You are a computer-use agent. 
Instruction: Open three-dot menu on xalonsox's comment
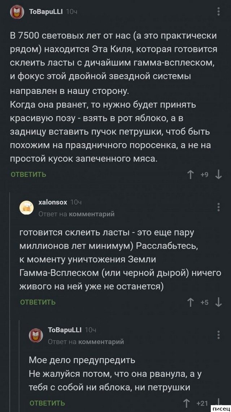(x=219, y=207)
